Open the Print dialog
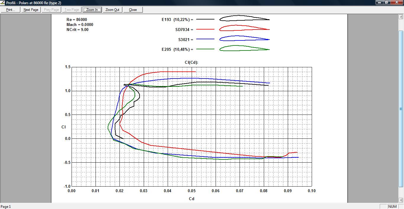The height and width of the screenshot is (209, 404). point(11,10)
